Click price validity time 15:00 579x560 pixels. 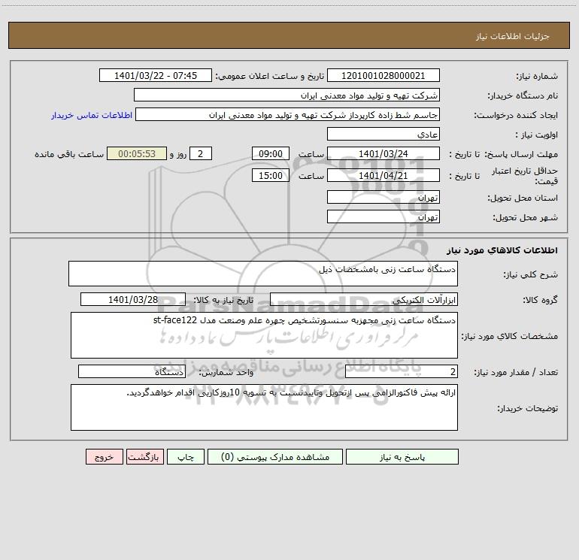pyautogui.click(x=270, y=176)
